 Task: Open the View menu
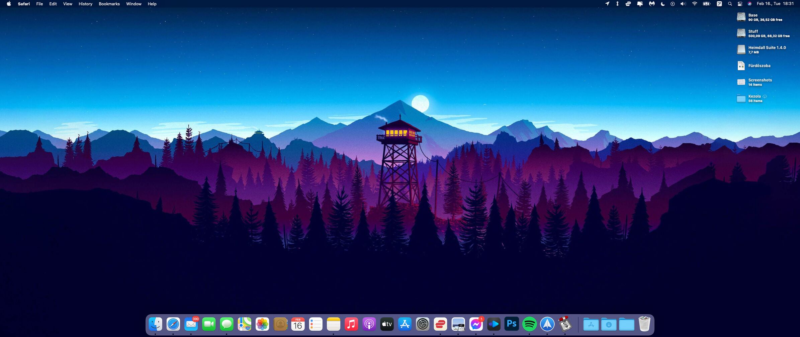tap(68, 4)
